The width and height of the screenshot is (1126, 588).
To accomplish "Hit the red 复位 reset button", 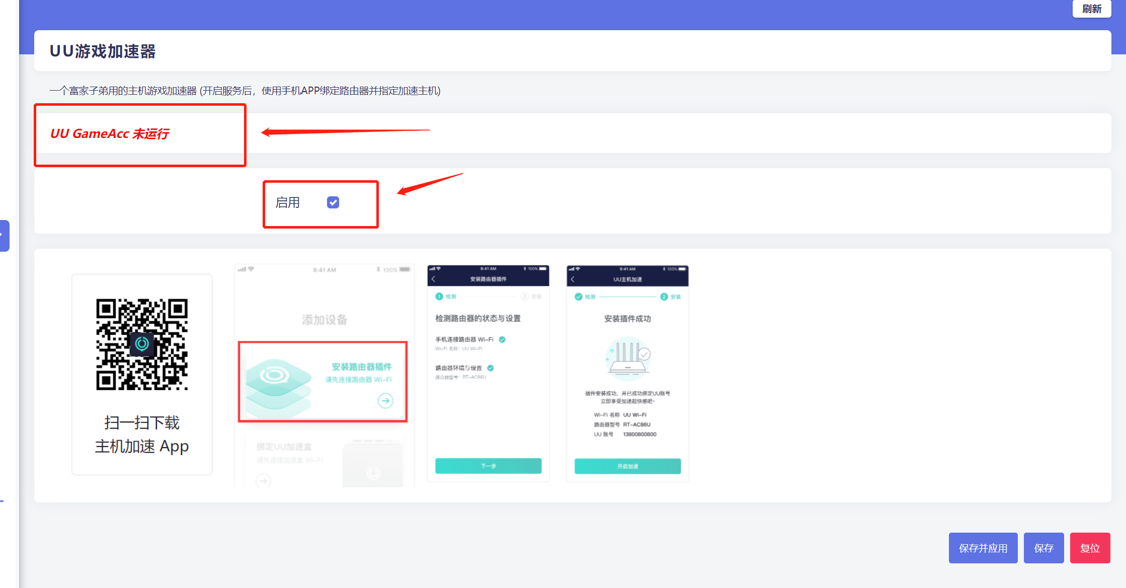I will point(1090,548).
